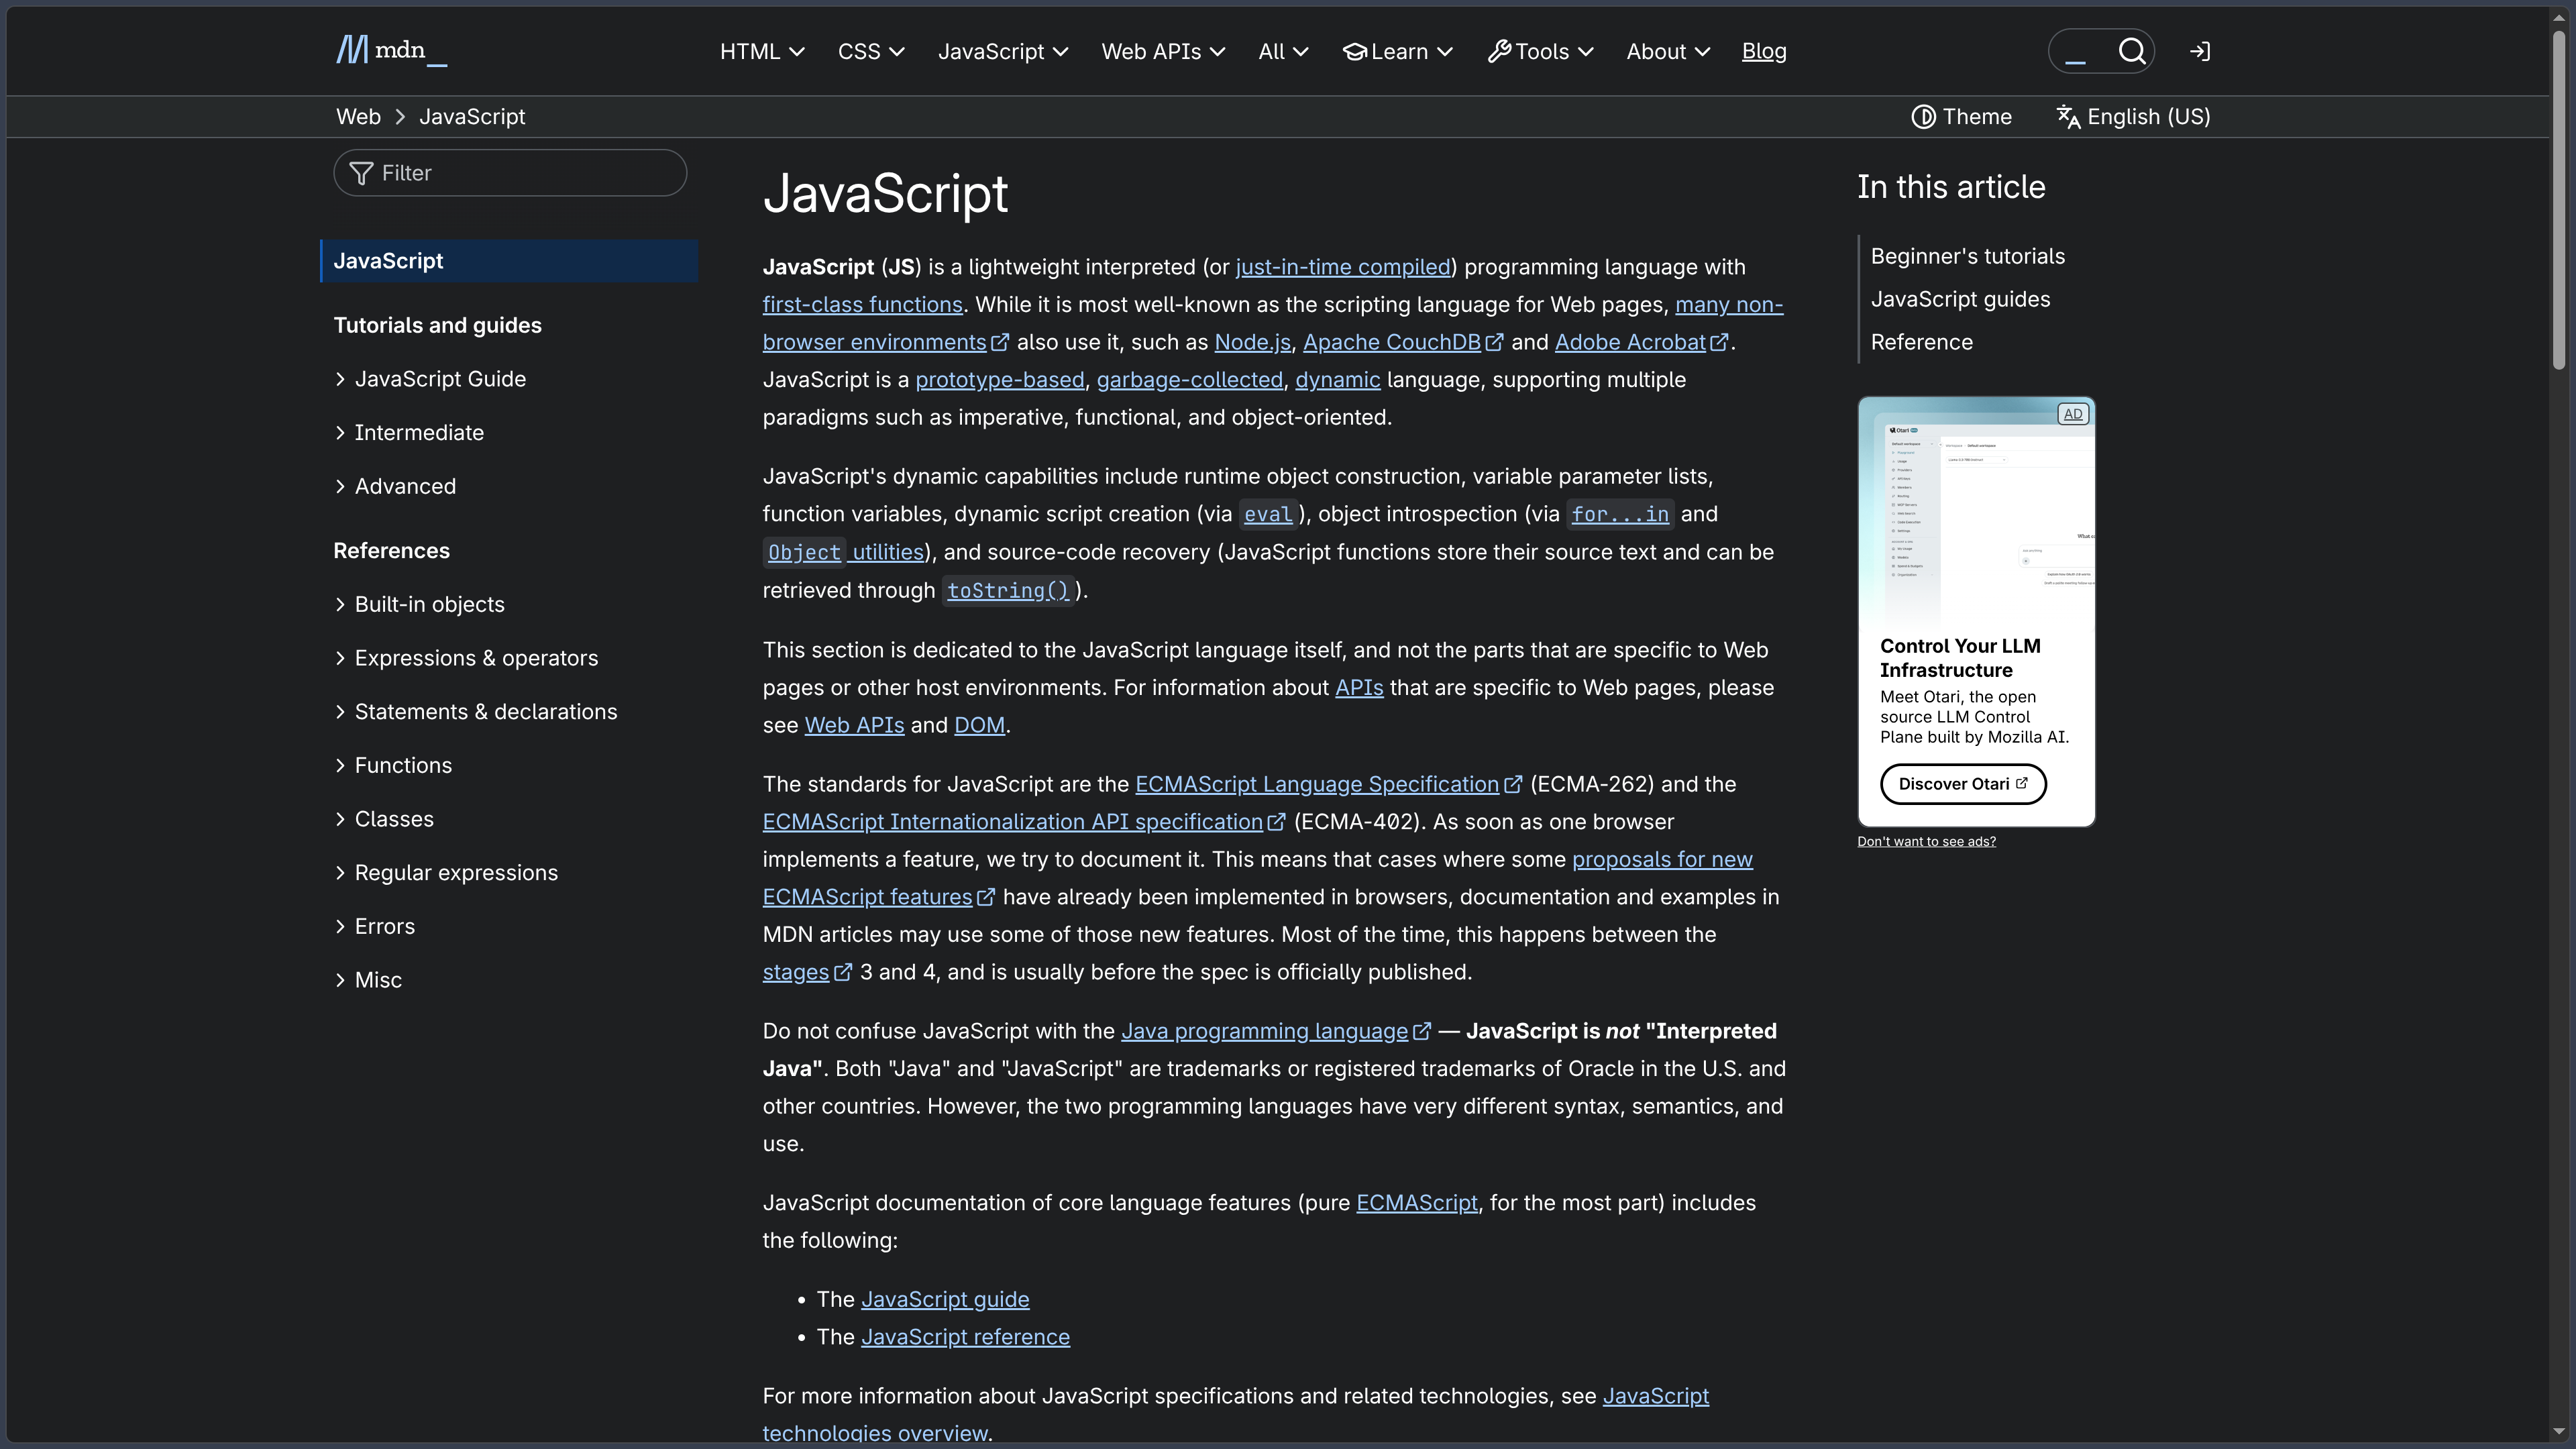The width and height of the screenshot is (2576, 1449).
Task: Click Learn graduation cap icon
Action: tap(1354, 51)
